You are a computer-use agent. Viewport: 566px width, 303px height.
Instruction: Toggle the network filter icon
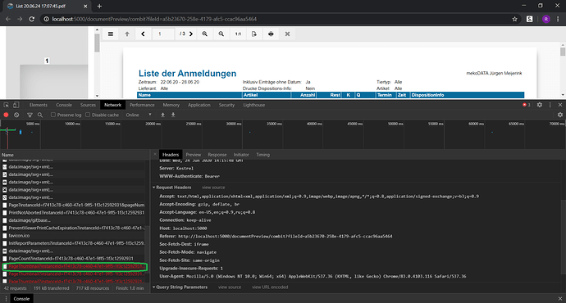[30, 115]
